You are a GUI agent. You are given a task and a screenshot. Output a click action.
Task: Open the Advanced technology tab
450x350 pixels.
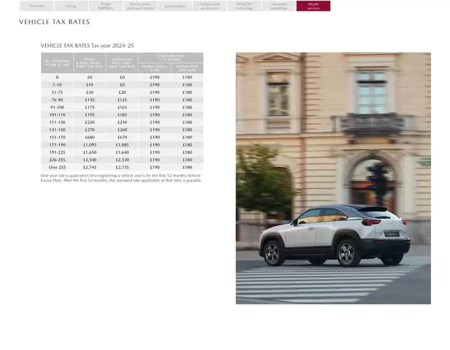(278, 6)
